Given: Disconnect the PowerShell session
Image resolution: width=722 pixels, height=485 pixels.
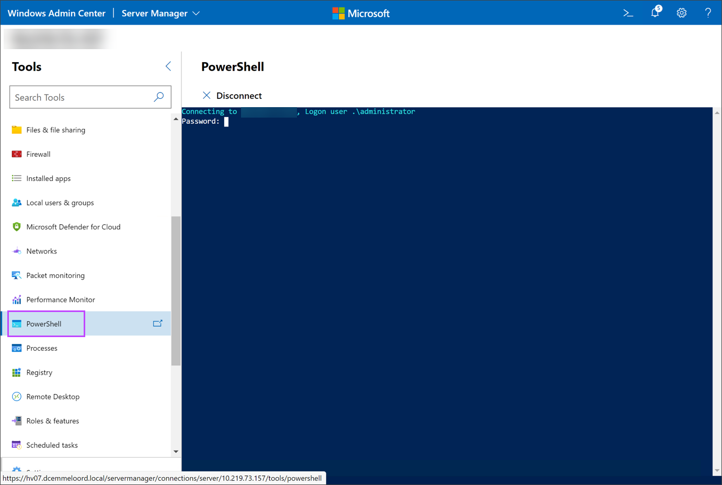Looking at the screenshot, I should (x=232, y=96).
